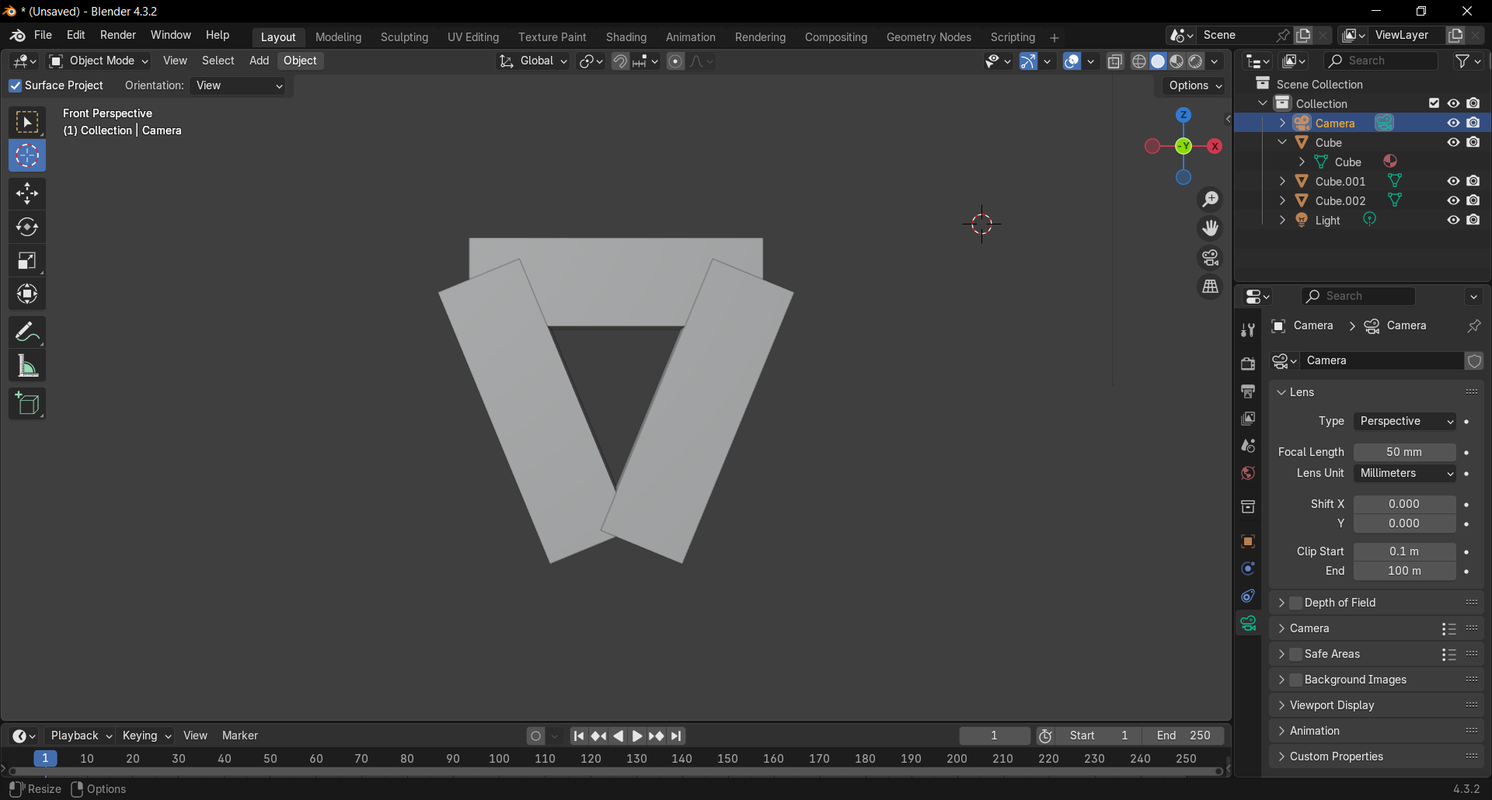Select the Move tool

click(x=27, y=193)
